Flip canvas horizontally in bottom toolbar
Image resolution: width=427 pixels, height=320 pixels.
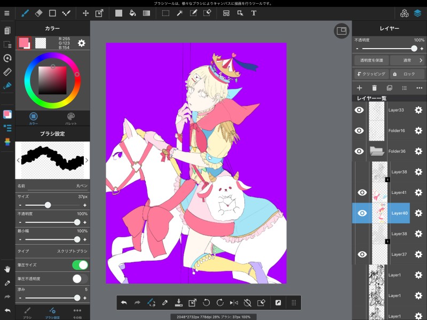[x=234, y=302]
